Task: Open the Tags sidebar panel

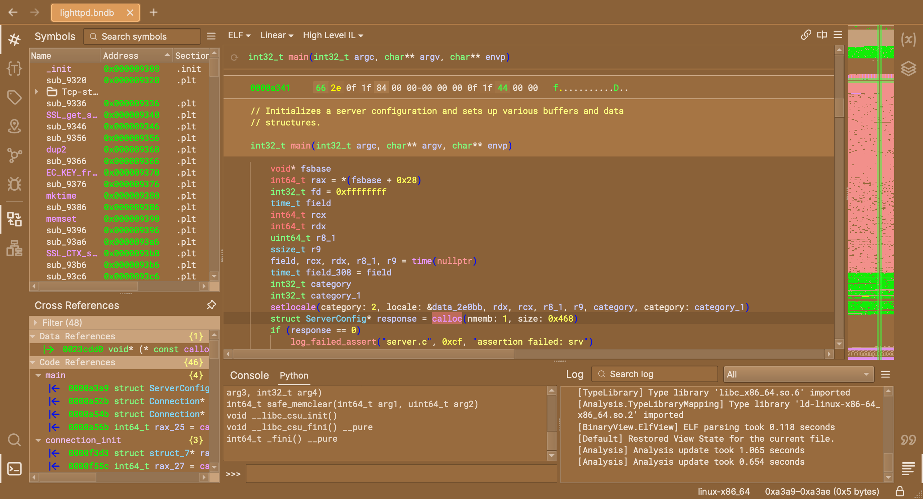Action: (14, 97)
